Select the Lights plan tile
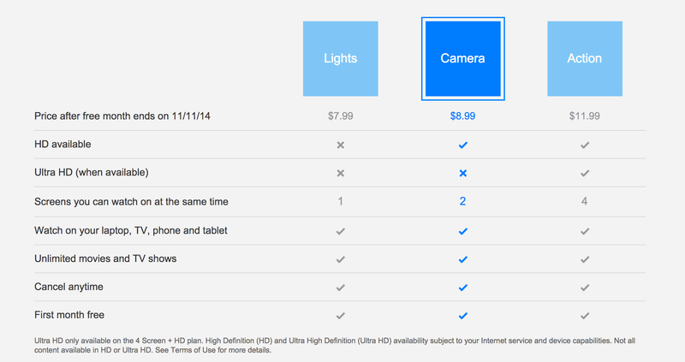 coord(340,58)
